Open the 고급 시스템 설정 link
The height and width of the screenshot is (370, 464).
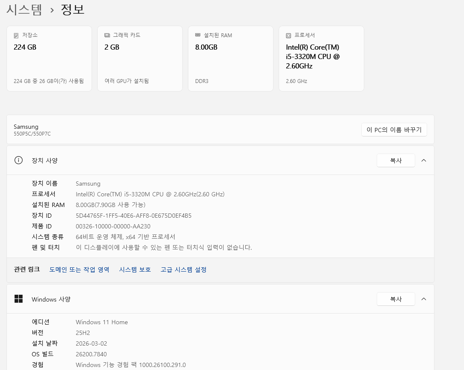[183, 269]
